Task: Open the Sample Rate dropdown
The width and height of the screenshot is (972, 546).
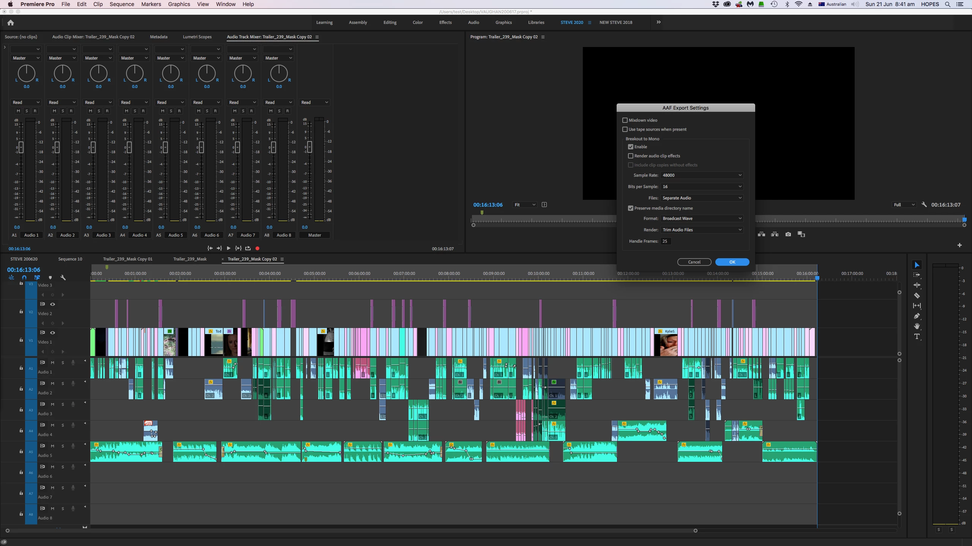Action: [x=702, y=175]
